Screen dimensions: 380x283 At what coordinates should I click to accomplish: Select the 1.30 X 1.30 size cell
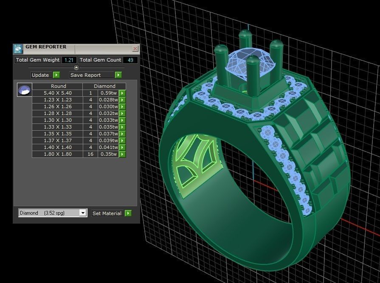(x=57, y=120)
